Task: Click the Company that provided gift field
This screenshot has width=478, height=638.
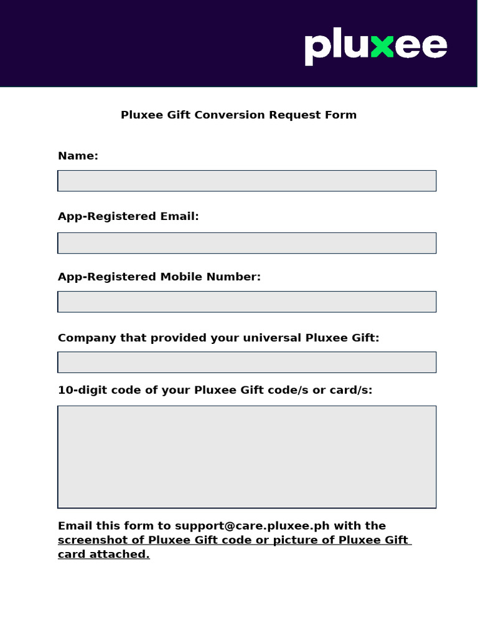Action: coord(246,362)
